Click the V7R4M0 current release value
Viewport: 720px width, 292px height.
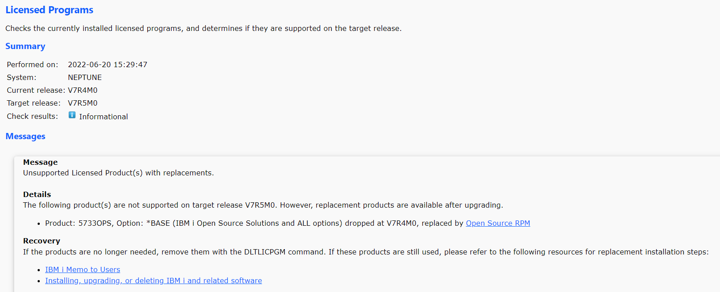[83, 90]
